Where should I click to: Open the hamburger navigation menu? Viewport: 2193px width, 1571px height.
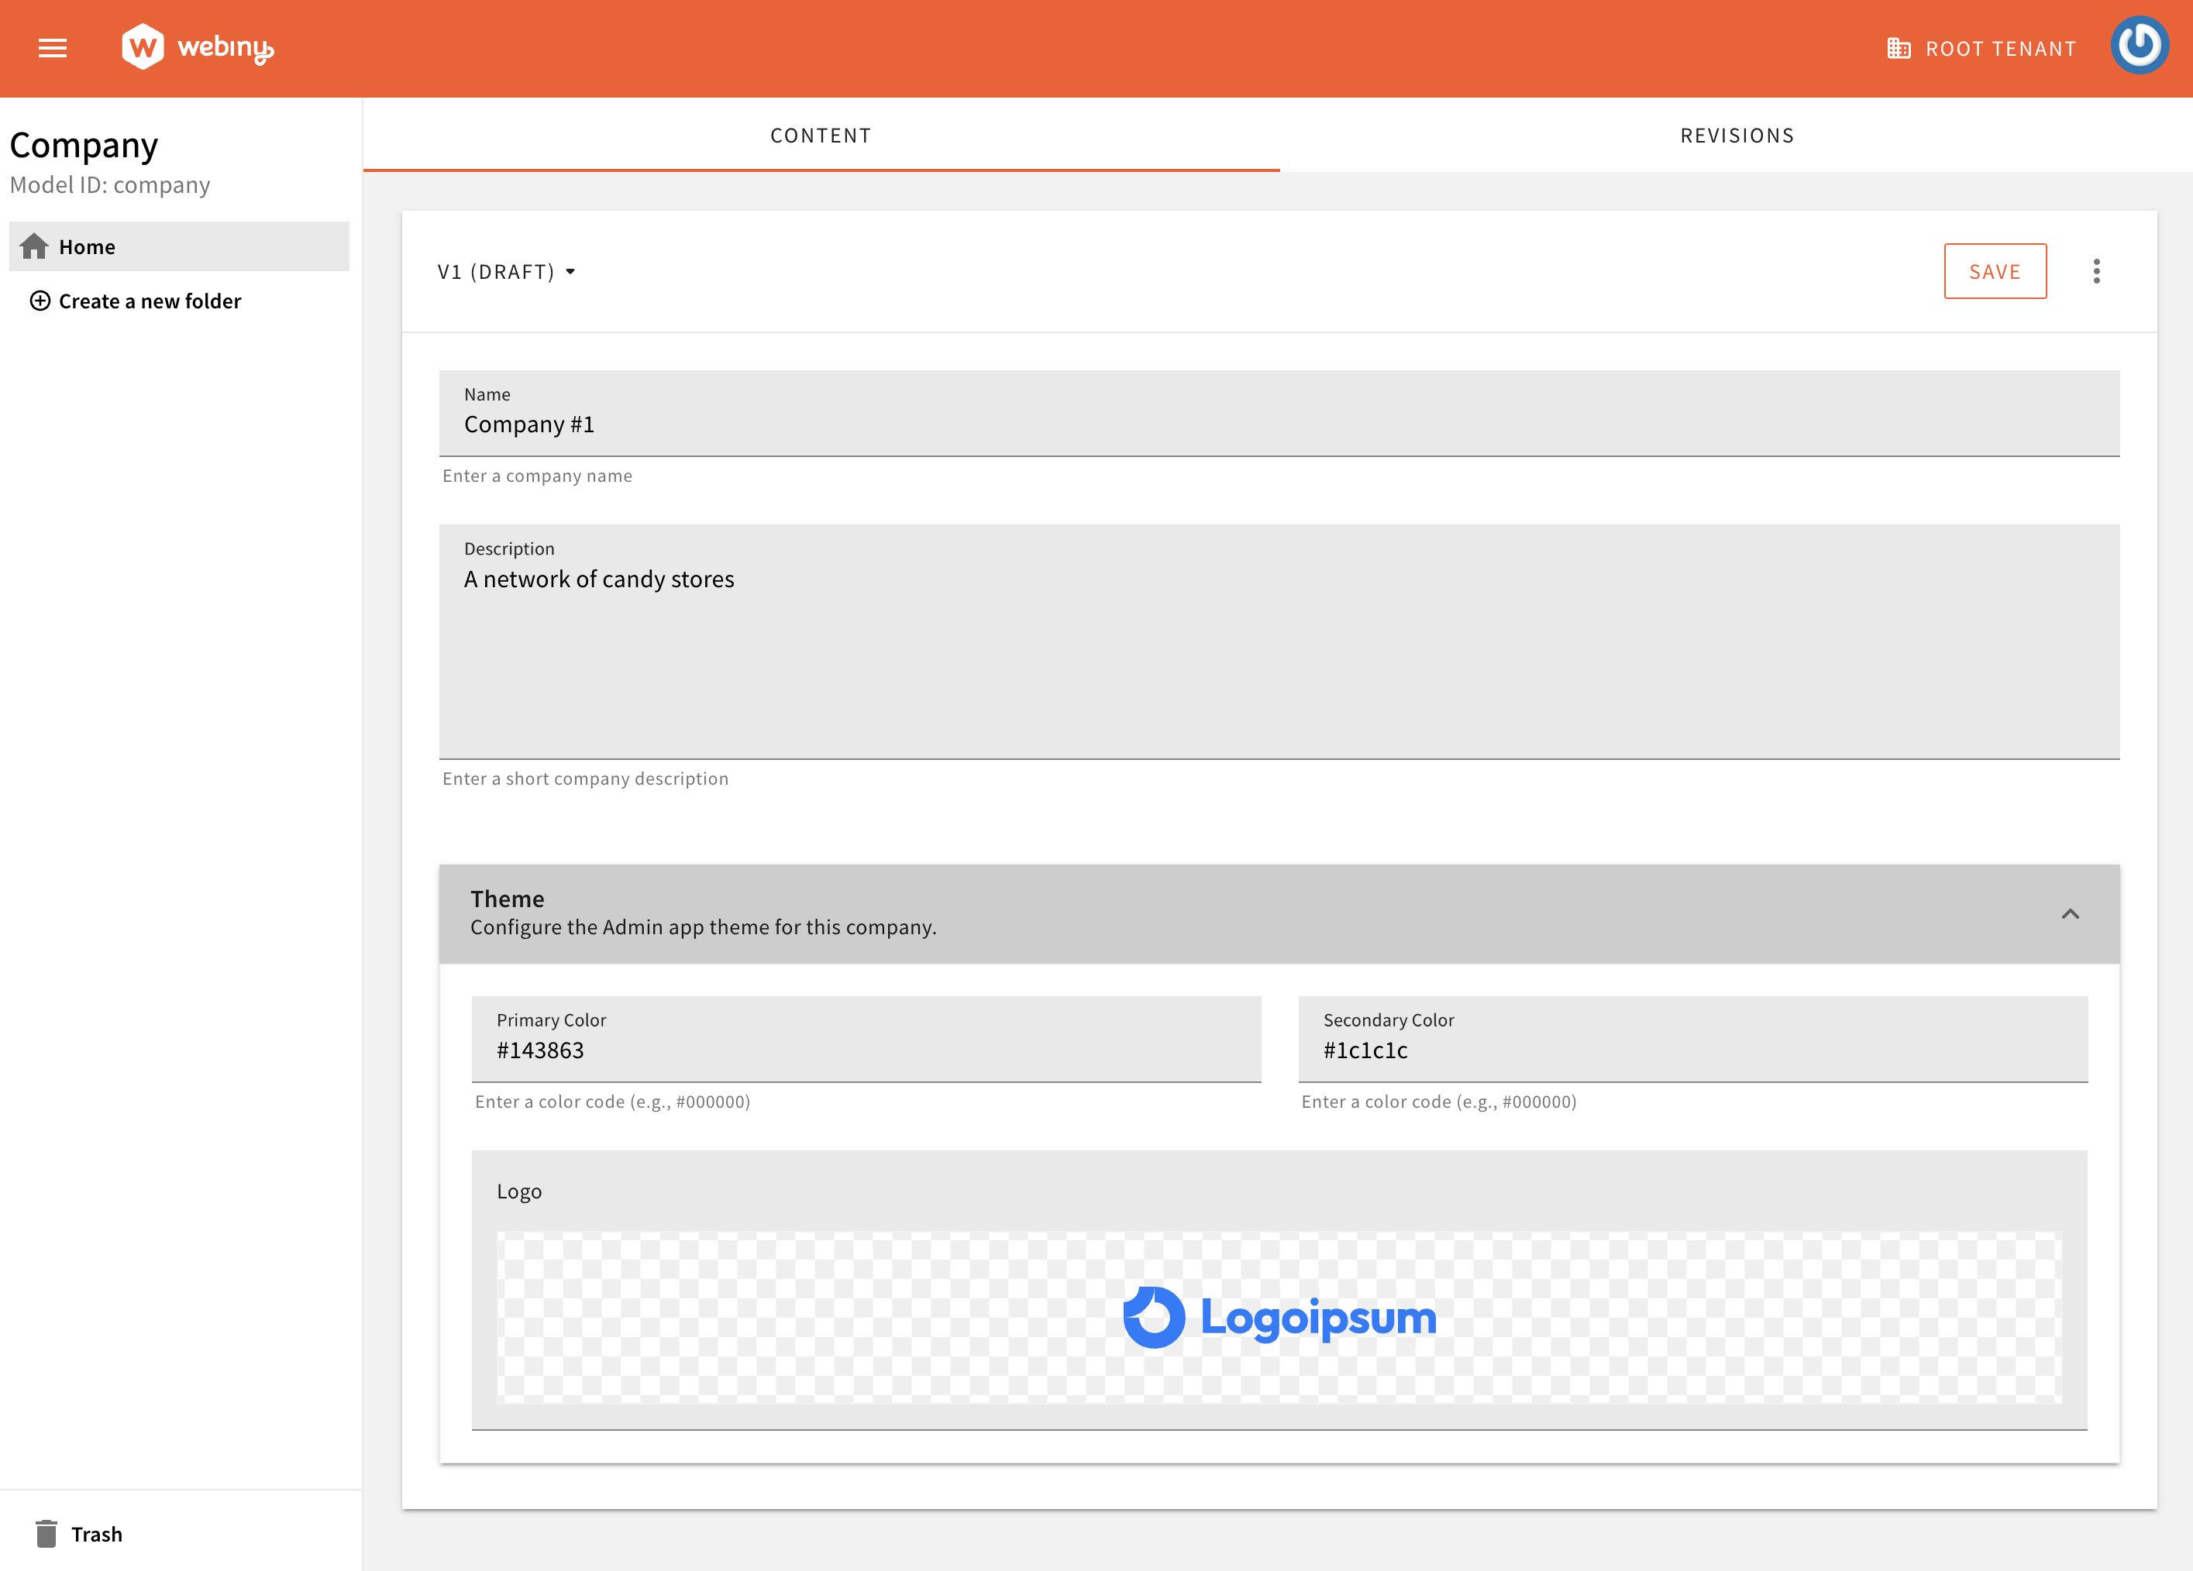click(52, 48)
